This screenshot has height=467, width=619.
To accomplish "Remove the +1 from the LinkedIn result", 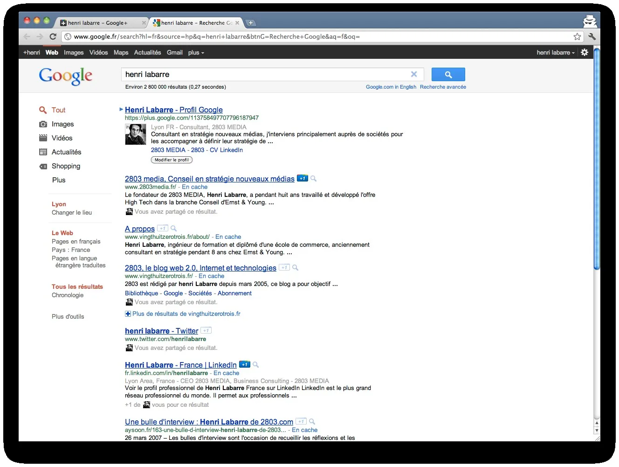I will [244, 364].
